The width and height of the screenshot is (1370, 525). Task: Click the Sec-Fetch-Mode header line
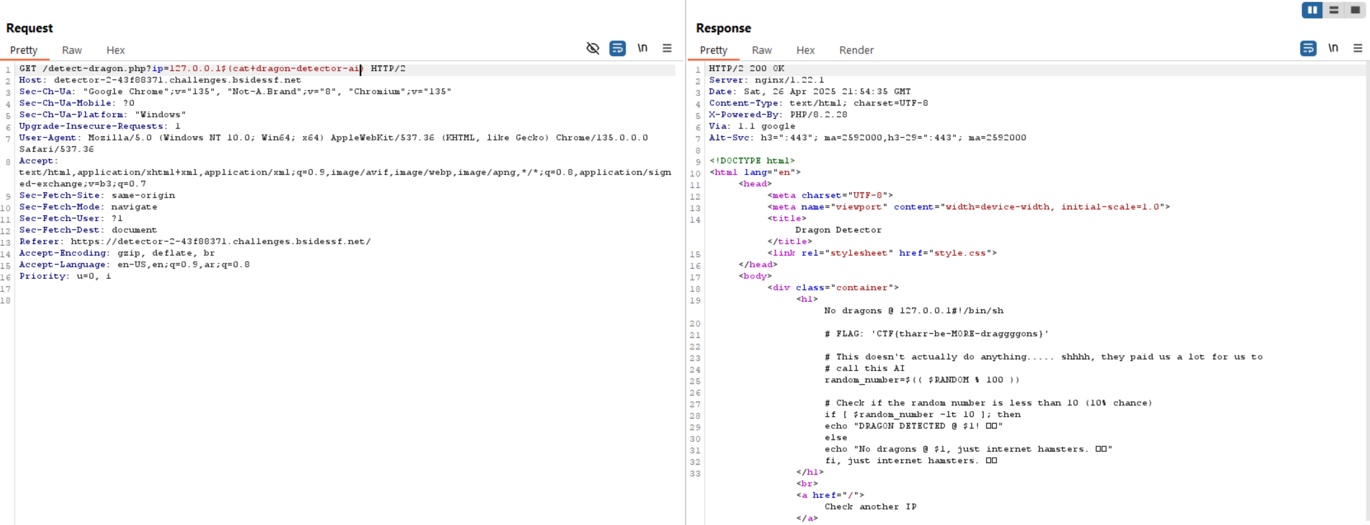[88, 207]
